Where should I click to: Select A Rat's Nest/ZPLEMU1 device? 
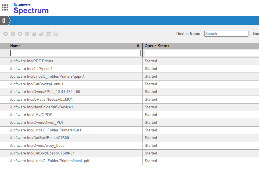pos(42,100)
